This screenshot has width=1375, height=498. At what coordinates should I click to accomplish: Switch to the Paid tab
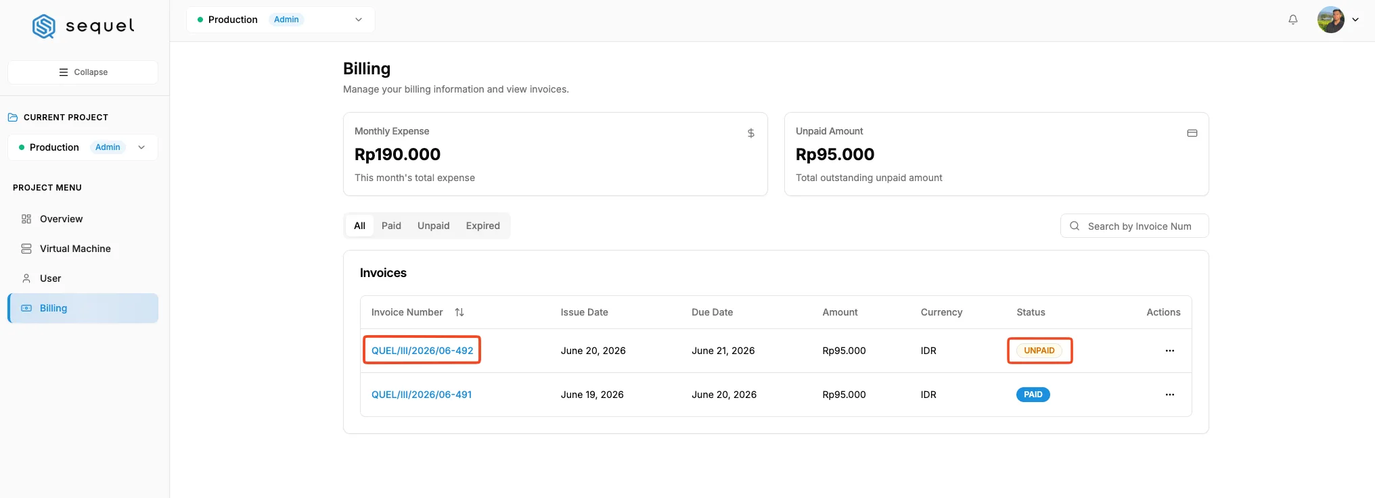point(391,226)
